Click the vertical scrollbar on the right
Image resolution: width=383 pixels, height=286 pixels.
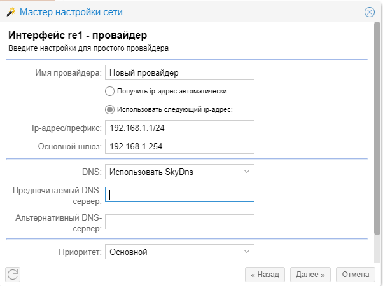[378, 127]
